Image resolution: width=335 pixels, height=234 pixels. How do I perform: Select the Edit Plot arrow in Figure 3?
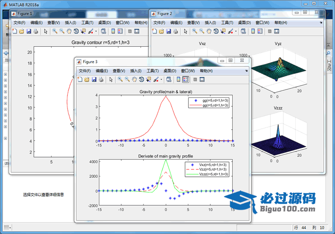(111, 80)
